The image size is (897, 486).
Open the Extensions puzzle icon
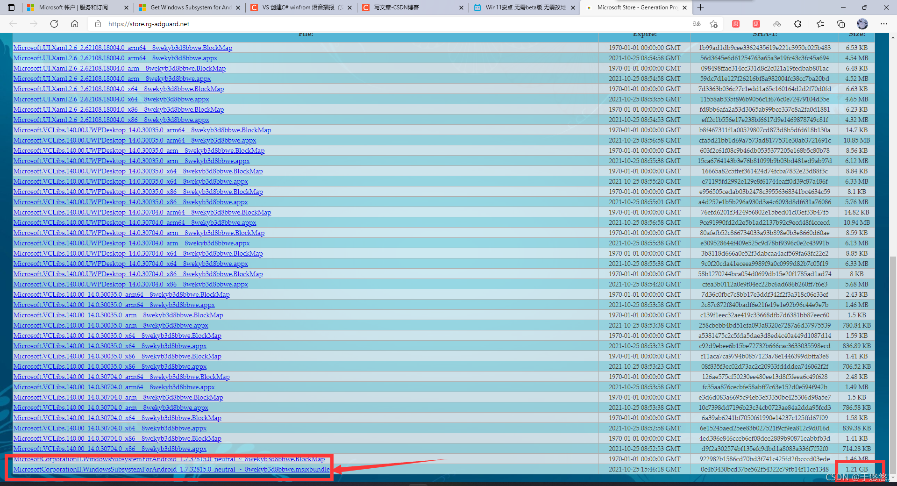[797, 24]
